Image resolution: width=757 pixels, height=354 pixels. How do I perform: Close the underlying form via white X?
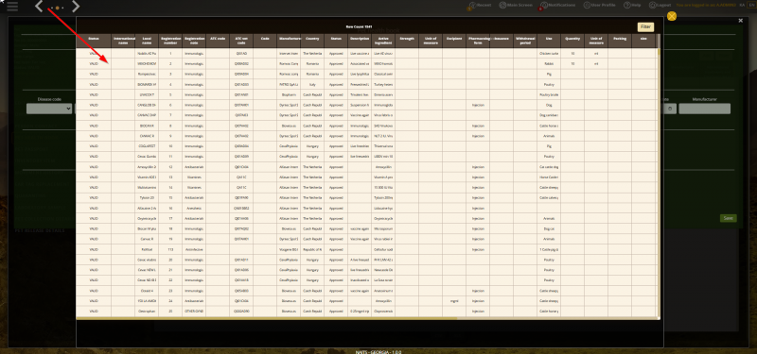coord(741,21)
